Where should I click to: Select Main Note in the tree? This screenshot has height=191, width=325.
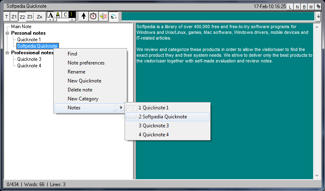tap(21, 27)
